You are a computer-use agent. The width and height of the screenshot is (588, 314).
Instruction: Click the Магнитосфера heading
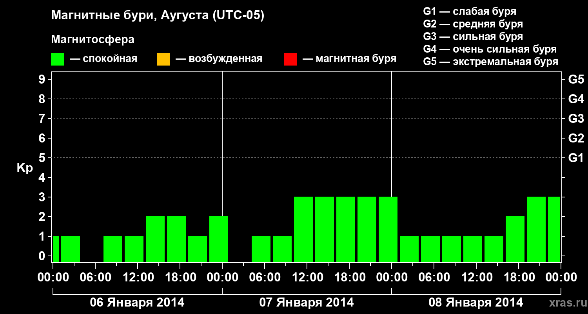(x=93, y=40)
